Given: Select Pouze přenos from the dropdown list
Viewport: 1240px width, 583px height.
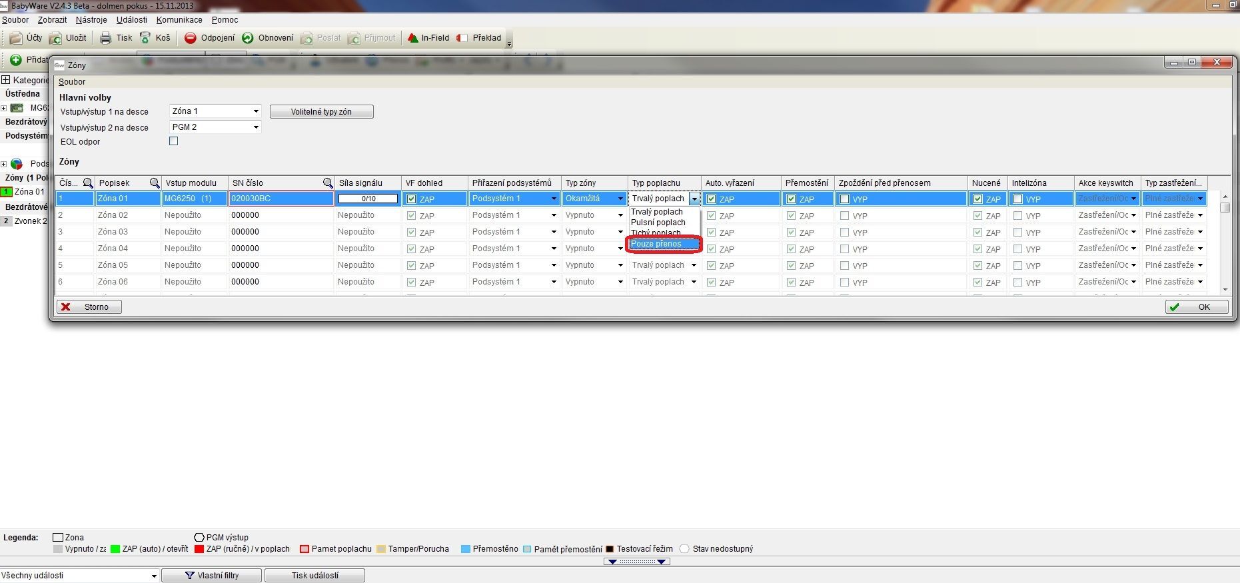Looking at the screenshot, I should (664, 244).
